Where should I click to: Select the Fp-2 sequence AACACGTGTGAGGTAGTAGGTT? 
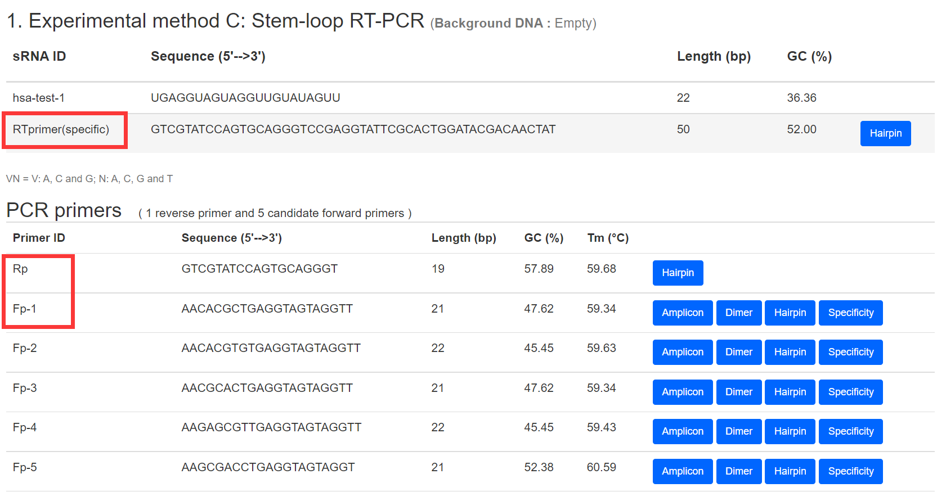[271, 348]
